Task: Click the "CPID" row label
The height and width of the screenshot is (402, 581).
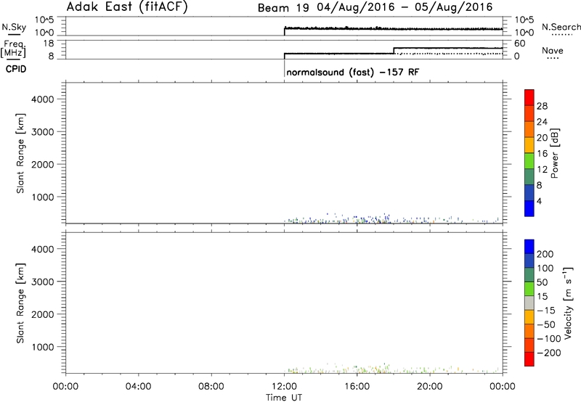Action: pos(16,69)
